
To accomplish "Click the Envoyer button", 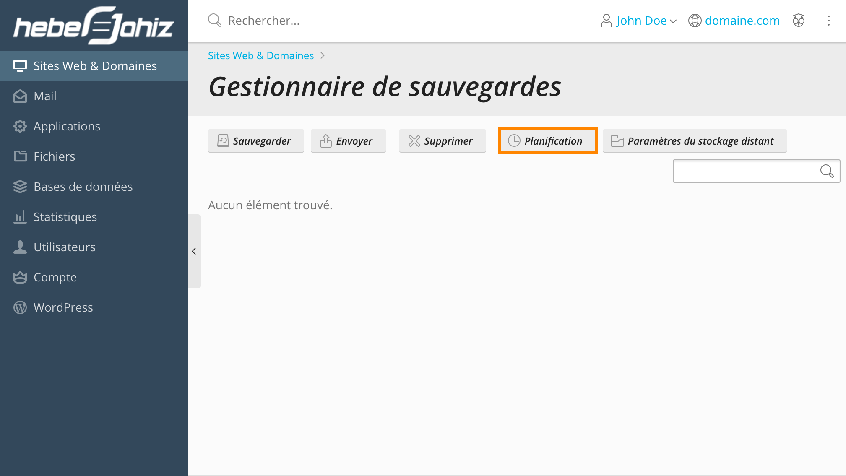I will [x=348, y=141].
